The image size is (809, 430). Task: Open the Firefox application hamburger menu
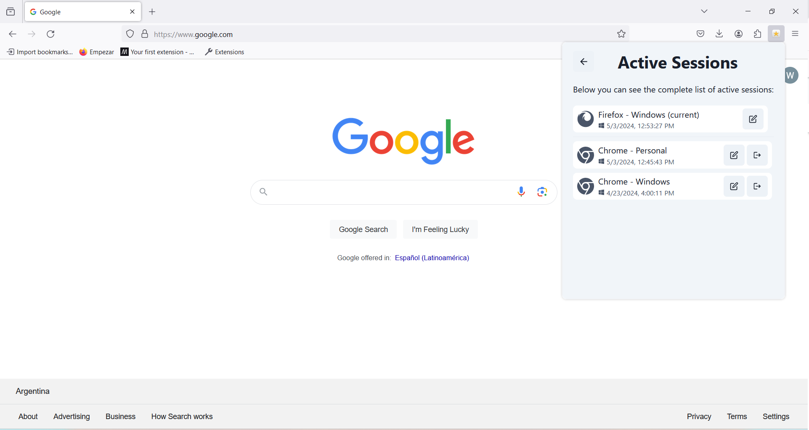coord(795,34)
